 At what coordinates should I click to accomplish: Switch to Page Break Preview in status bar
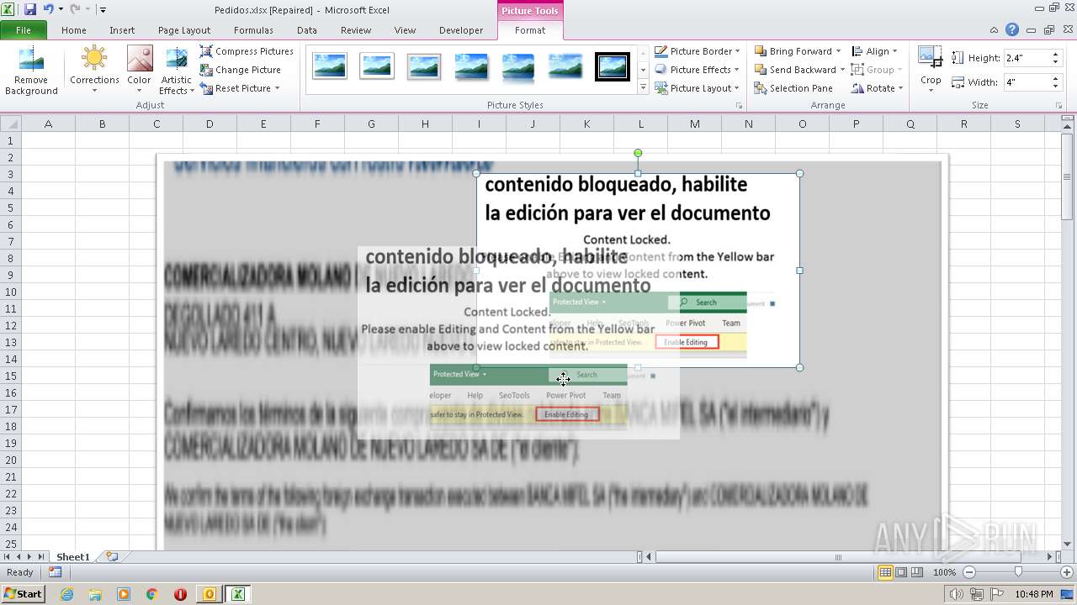[918, 572]
